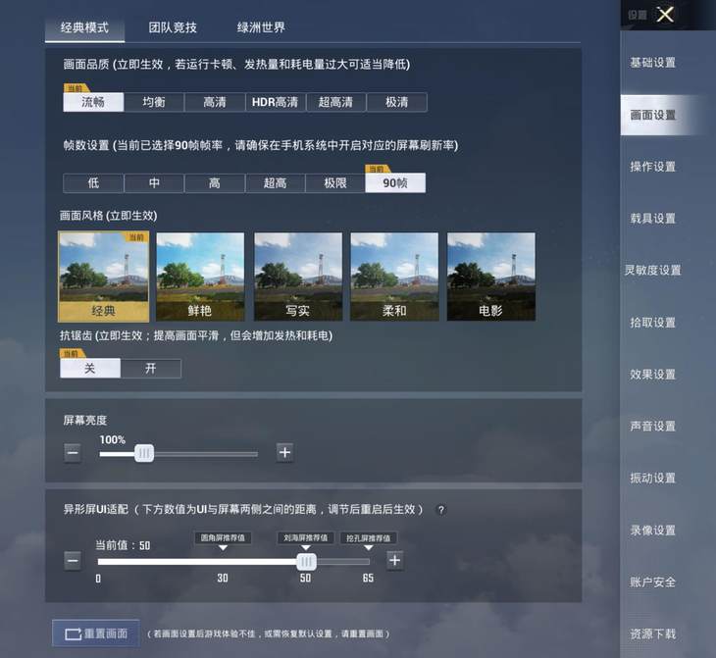The image size is (716, 658).
Task: Switch to the 团队竞技 tab
Action: click(172, 27)
